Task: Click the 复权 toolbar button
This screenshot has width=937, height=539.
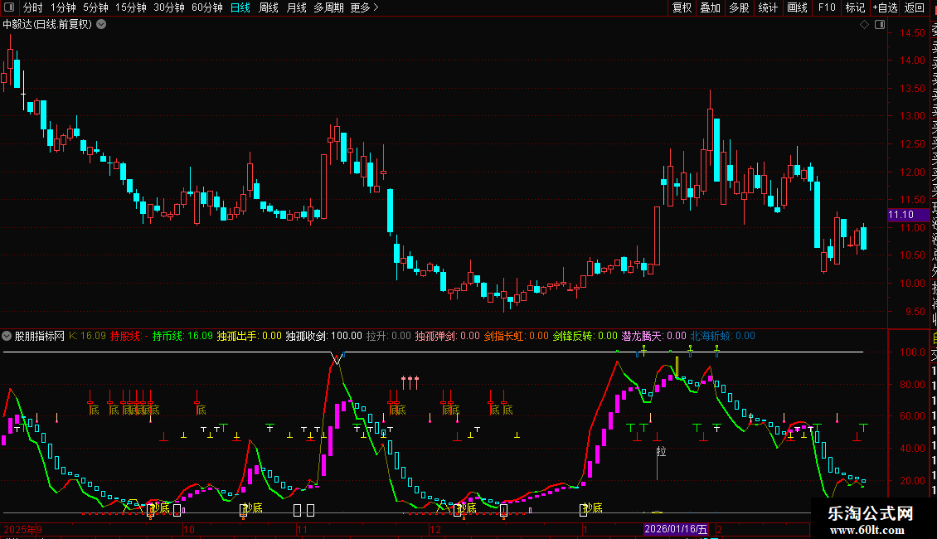Action: [x=682, y=7]
